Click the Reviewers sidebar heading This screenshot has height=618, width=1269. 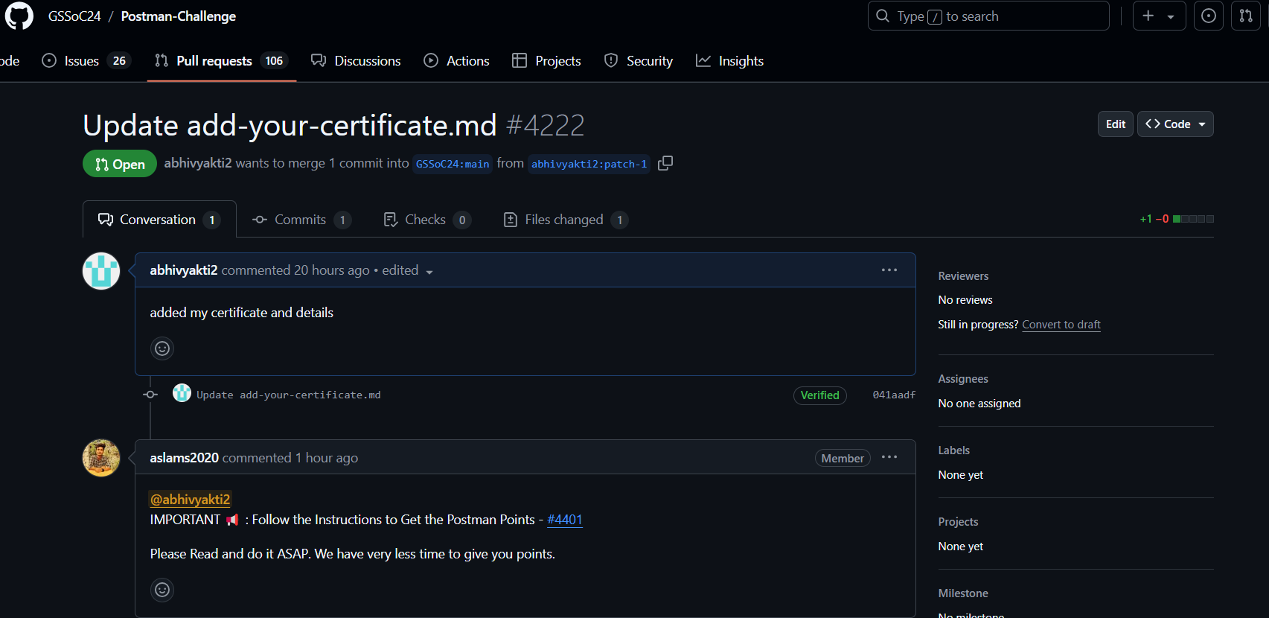[x=963, y=276]
